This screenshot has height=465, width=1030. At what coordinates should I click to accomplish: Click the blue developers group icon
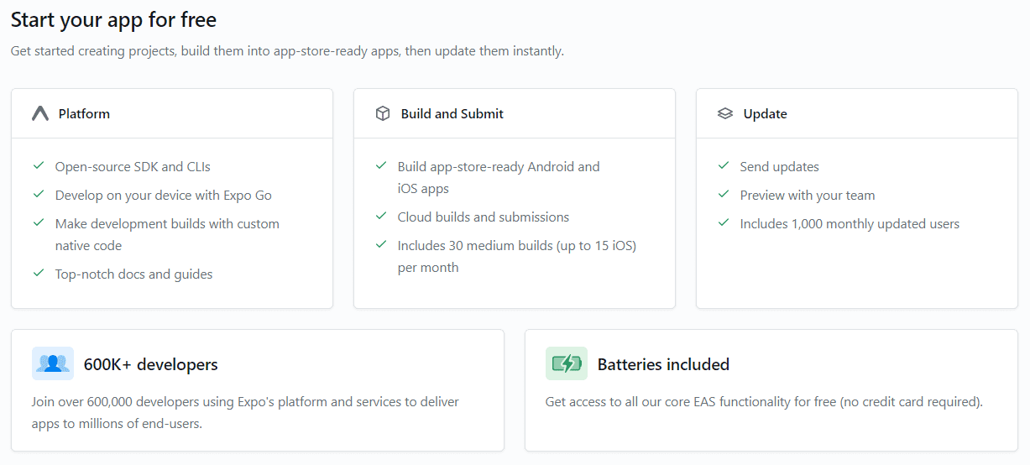(53, 363)
